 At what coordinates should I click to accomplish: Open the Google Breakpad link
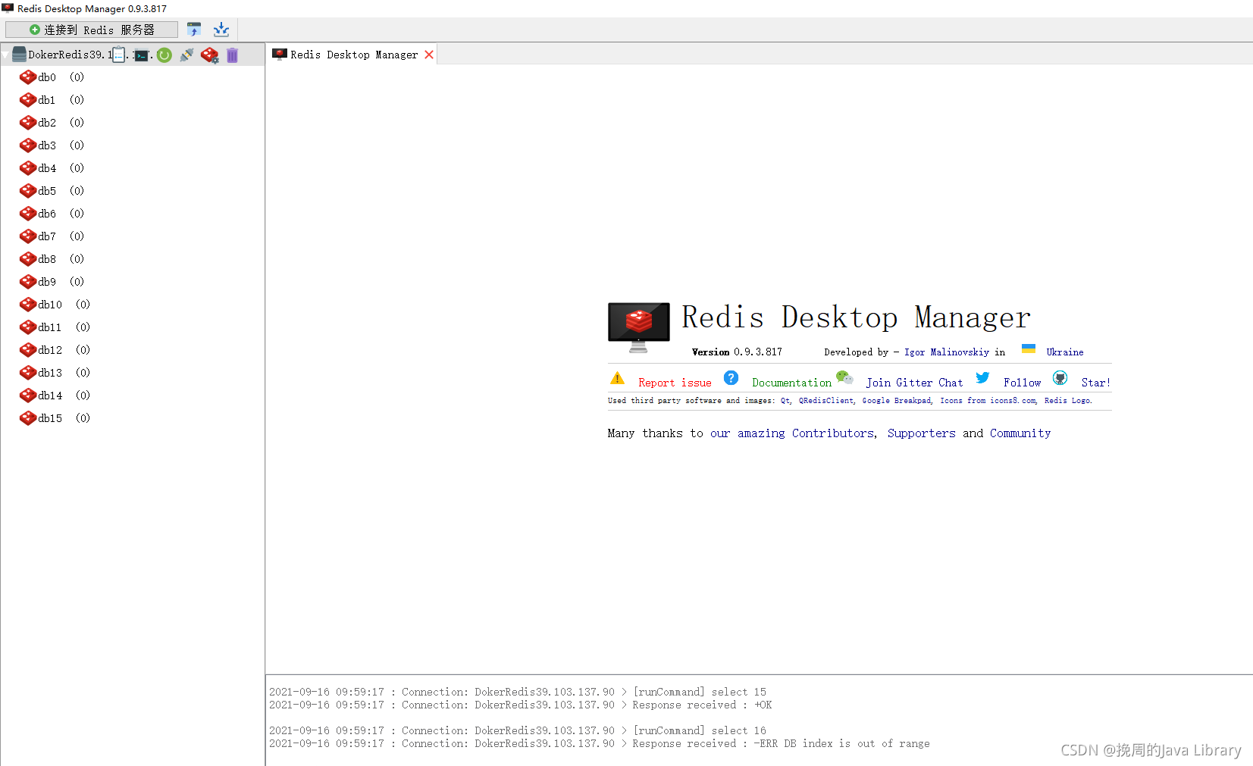tap(897, 401)
